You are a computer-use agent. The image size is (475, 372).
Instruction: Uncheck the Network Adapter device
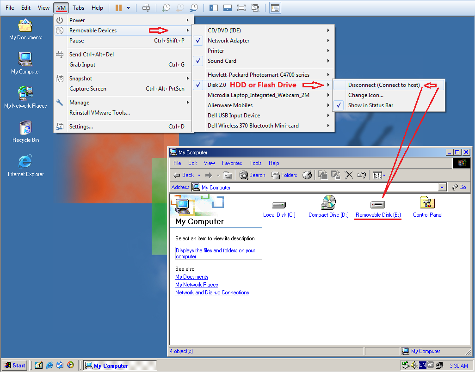228,41
